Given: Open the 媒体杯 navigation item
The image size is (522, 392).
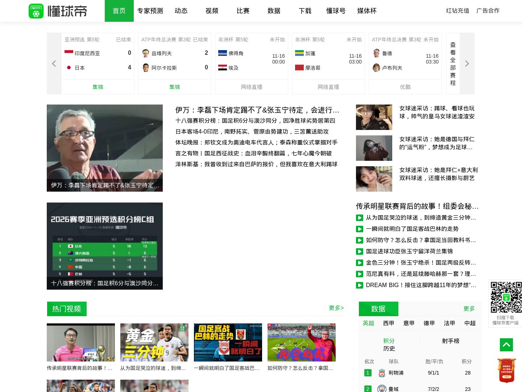Looking at the screenshot, I should click(367, 11).
